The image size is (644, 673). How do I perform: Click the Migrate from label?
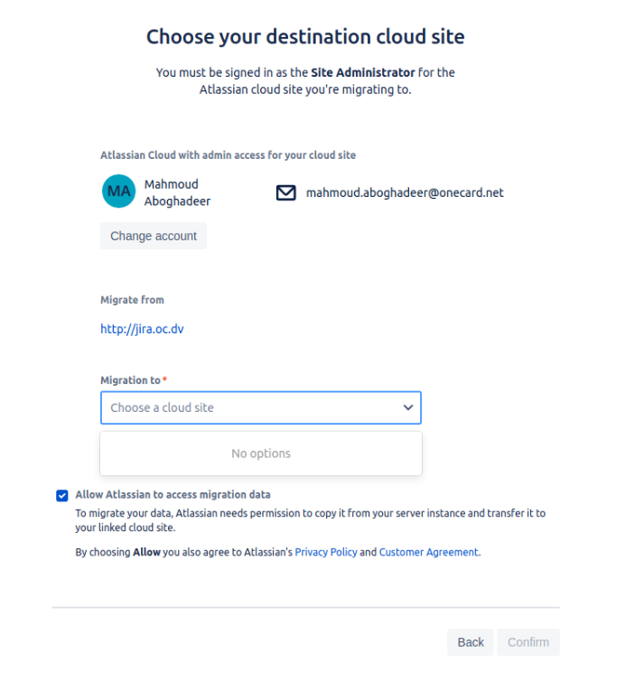(x=132, y=300)
